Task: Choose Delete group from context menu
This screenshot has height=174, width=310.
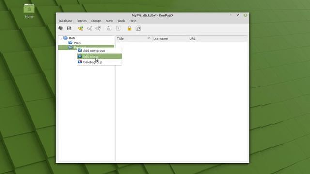Action: (99, 62)
